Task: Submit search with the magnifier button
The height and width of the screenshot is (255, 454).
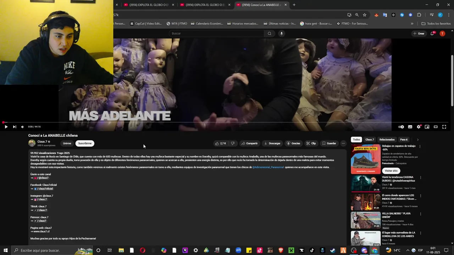Action: [x=270, y=33]
